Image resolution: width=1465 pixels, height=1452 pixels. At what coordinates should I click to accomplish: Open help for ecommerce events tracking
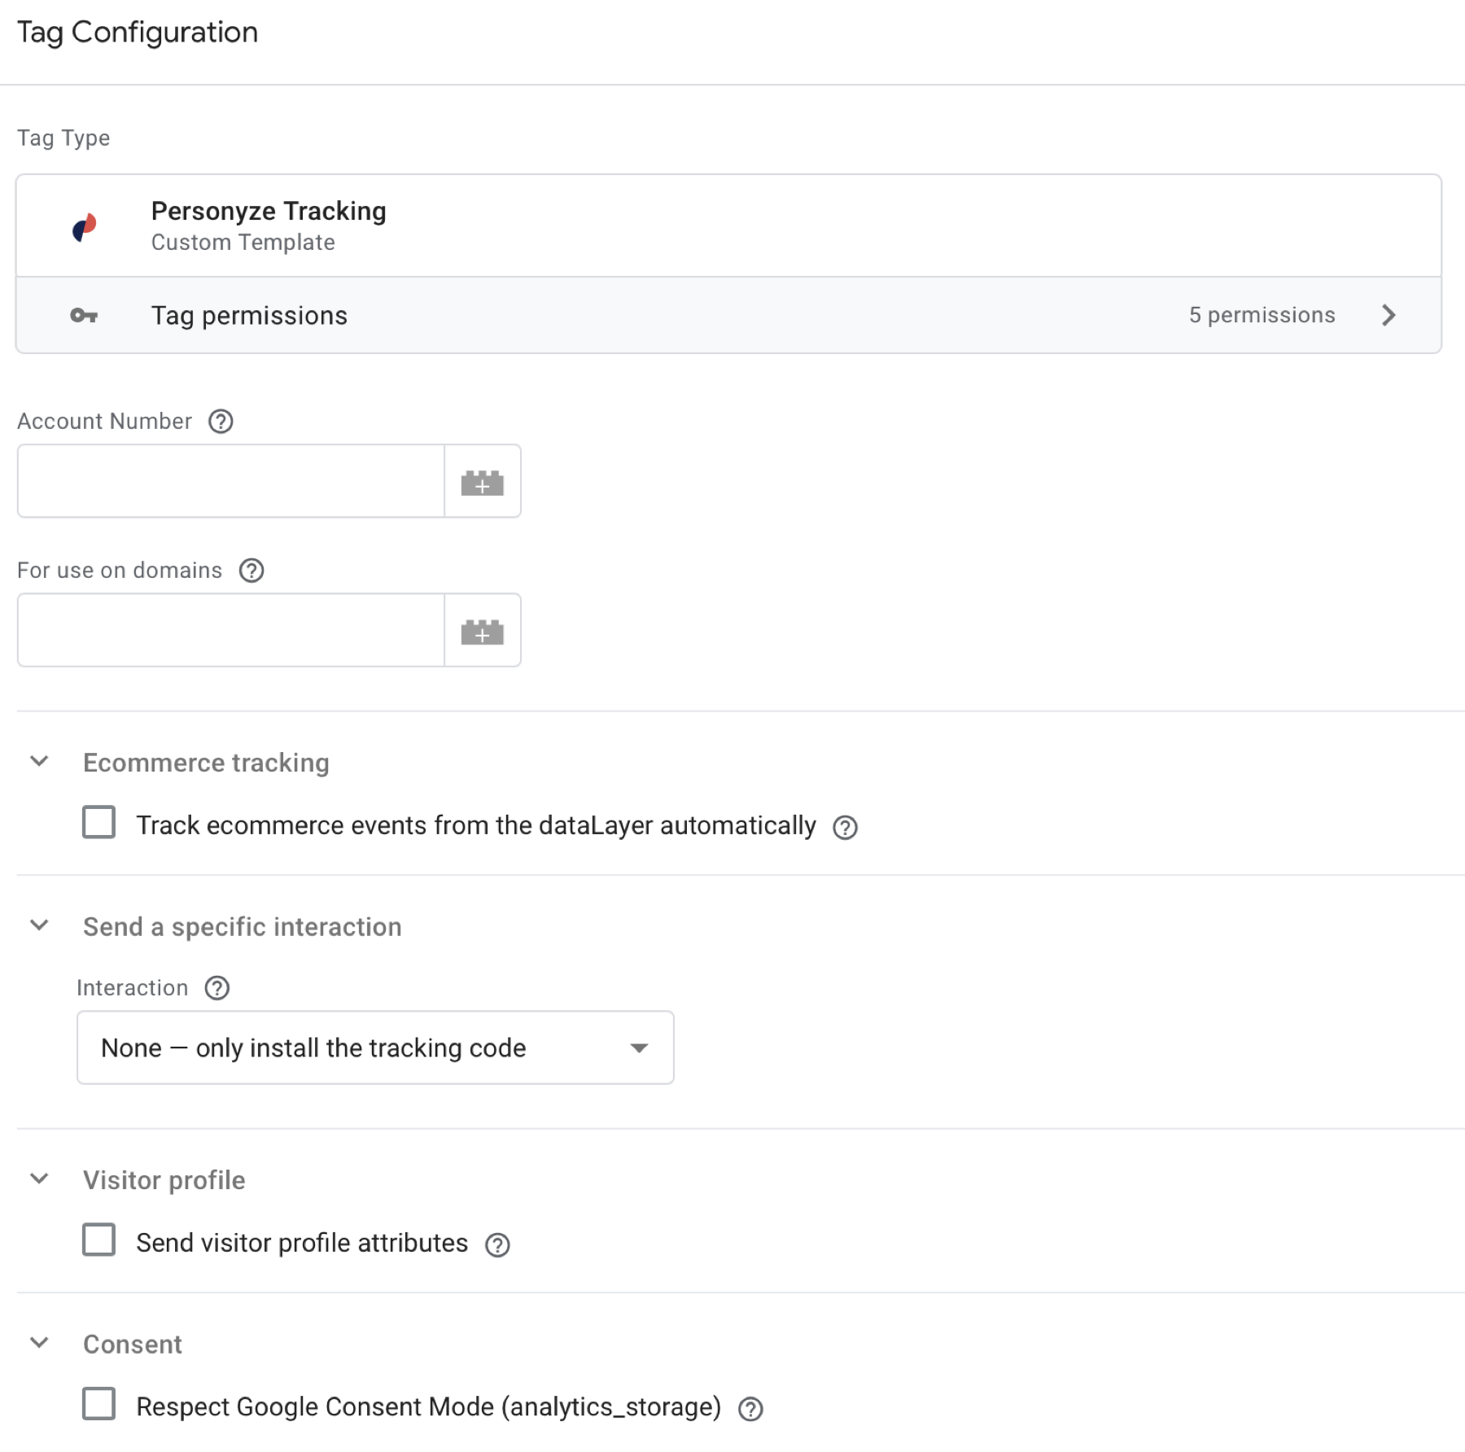845,827
